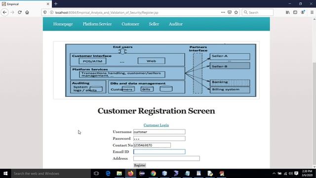The width and height of the screenshot is (316, 178).
Task: Open a new browser tab
Action: pos(56,4)
